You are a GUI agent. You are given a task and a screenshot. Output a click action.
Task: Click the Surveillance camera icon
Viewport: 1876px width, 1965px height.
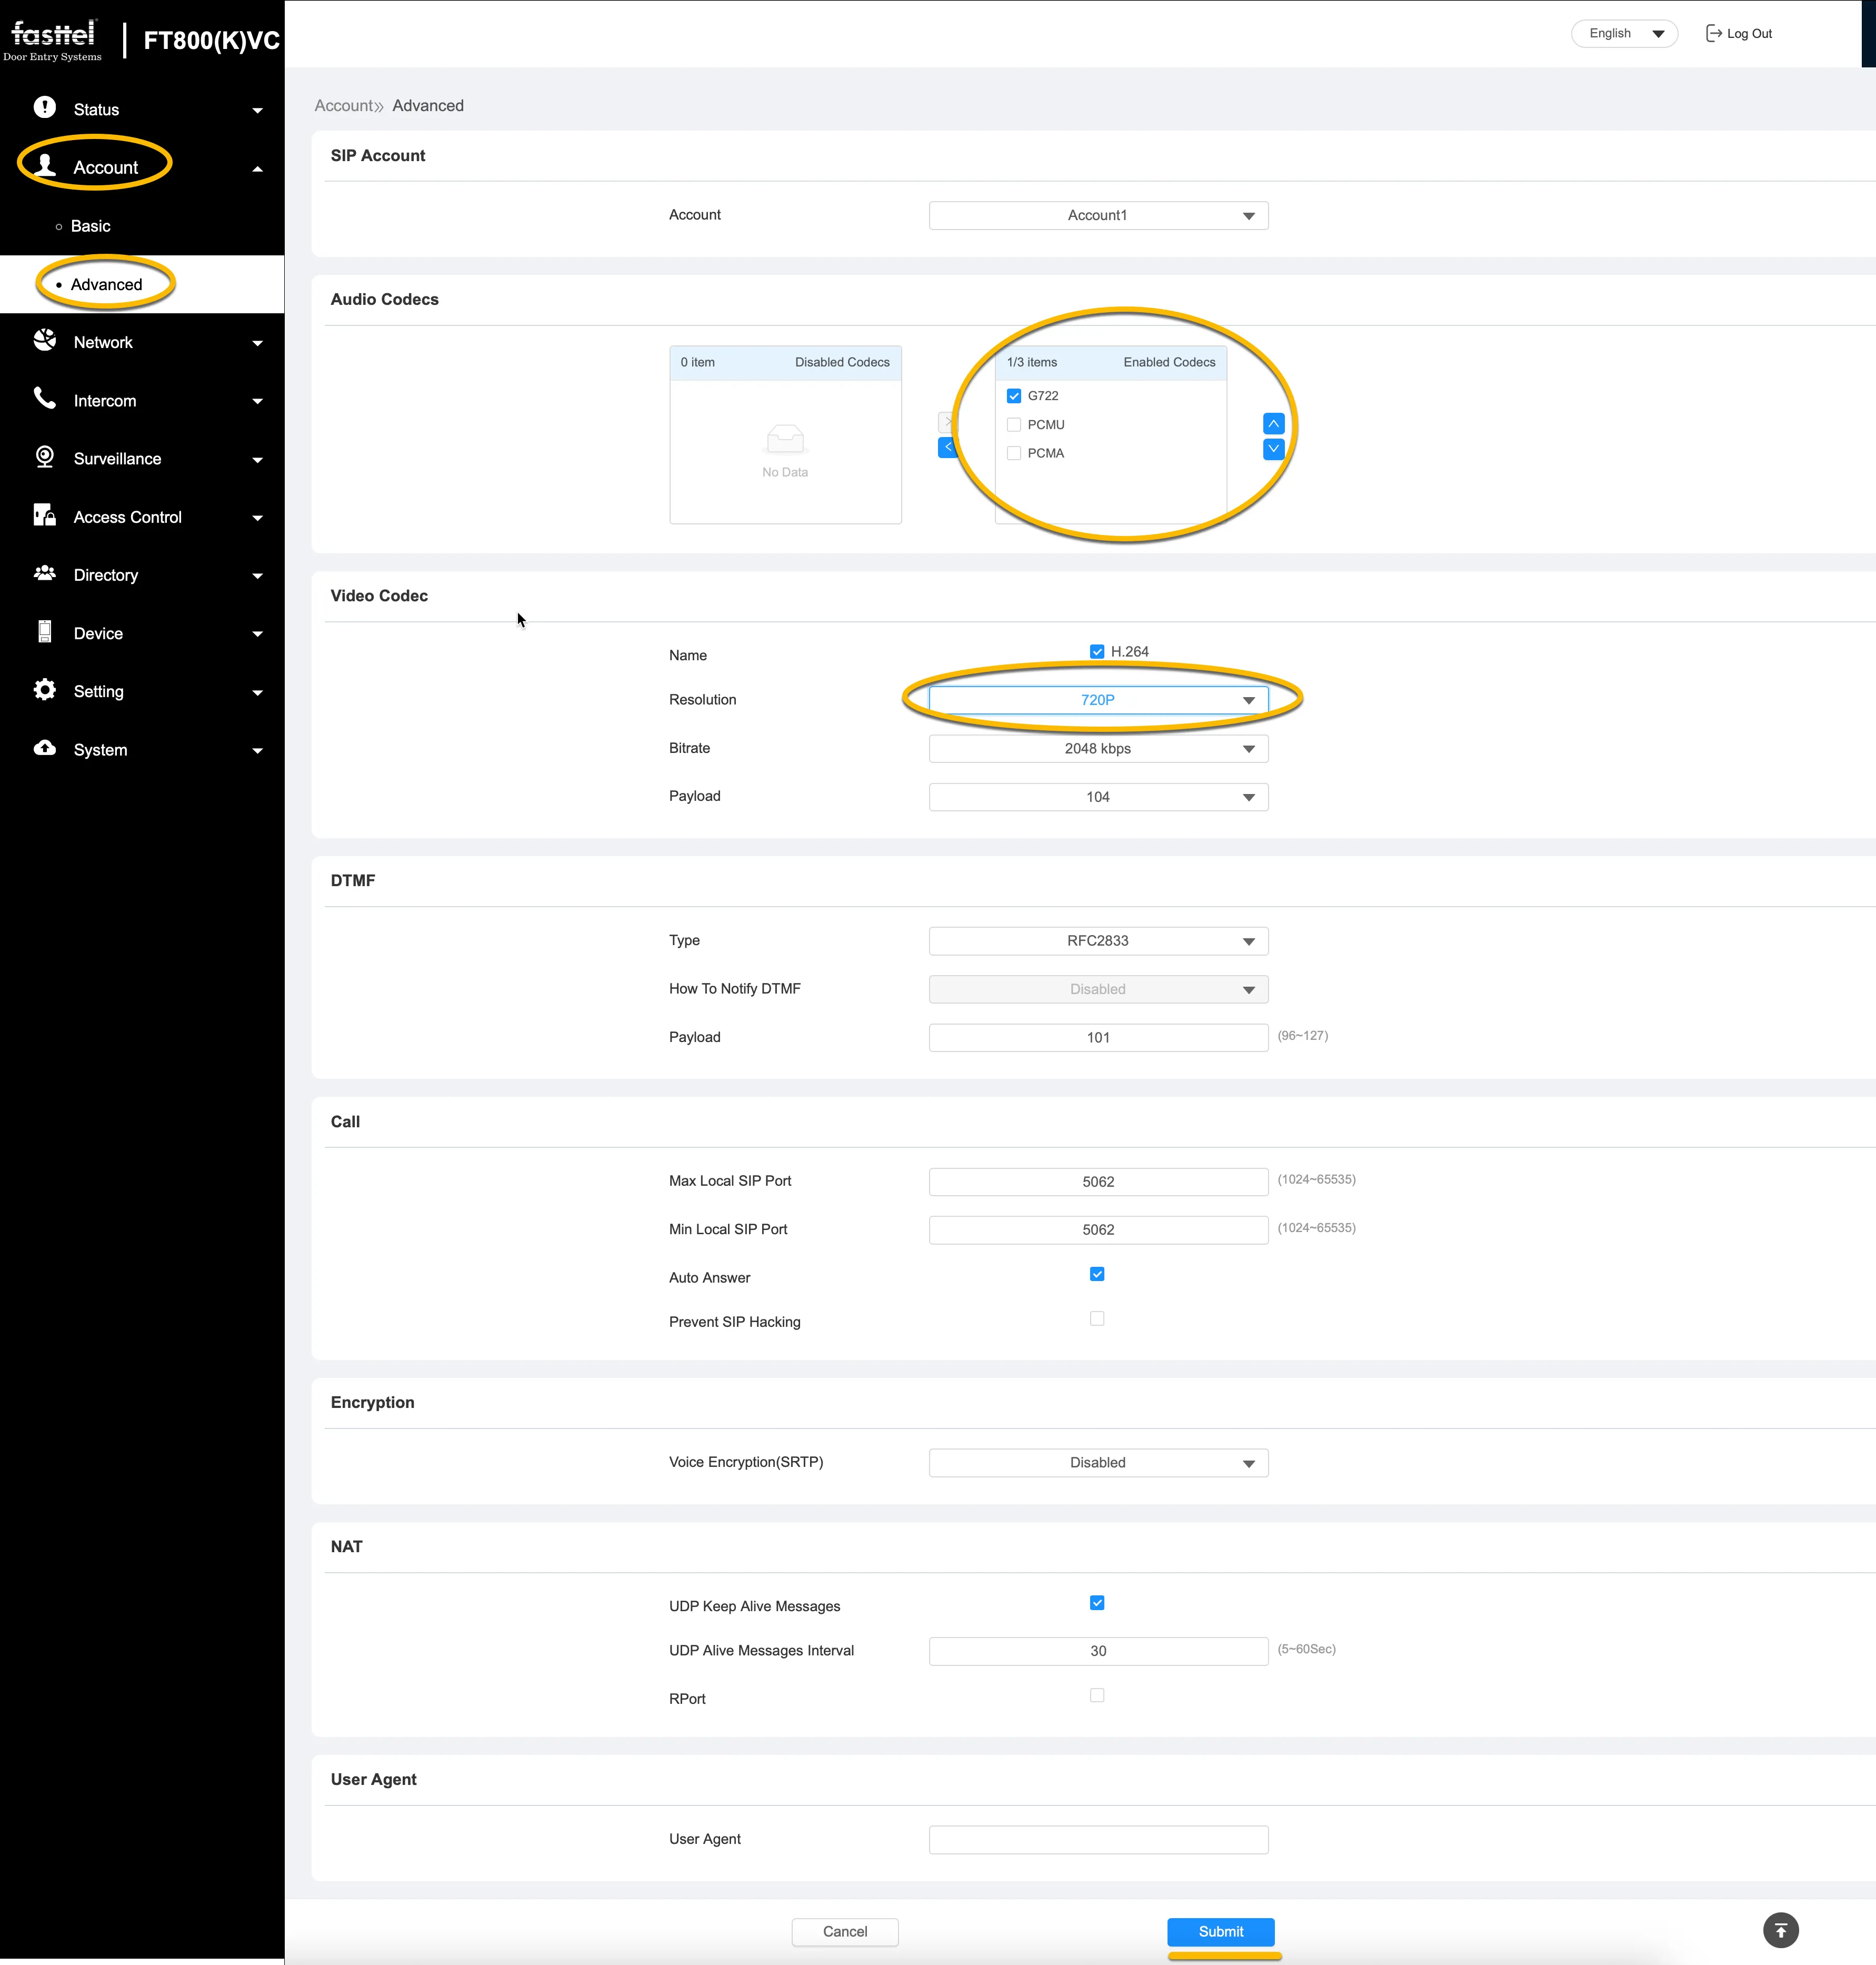(45, 457)
